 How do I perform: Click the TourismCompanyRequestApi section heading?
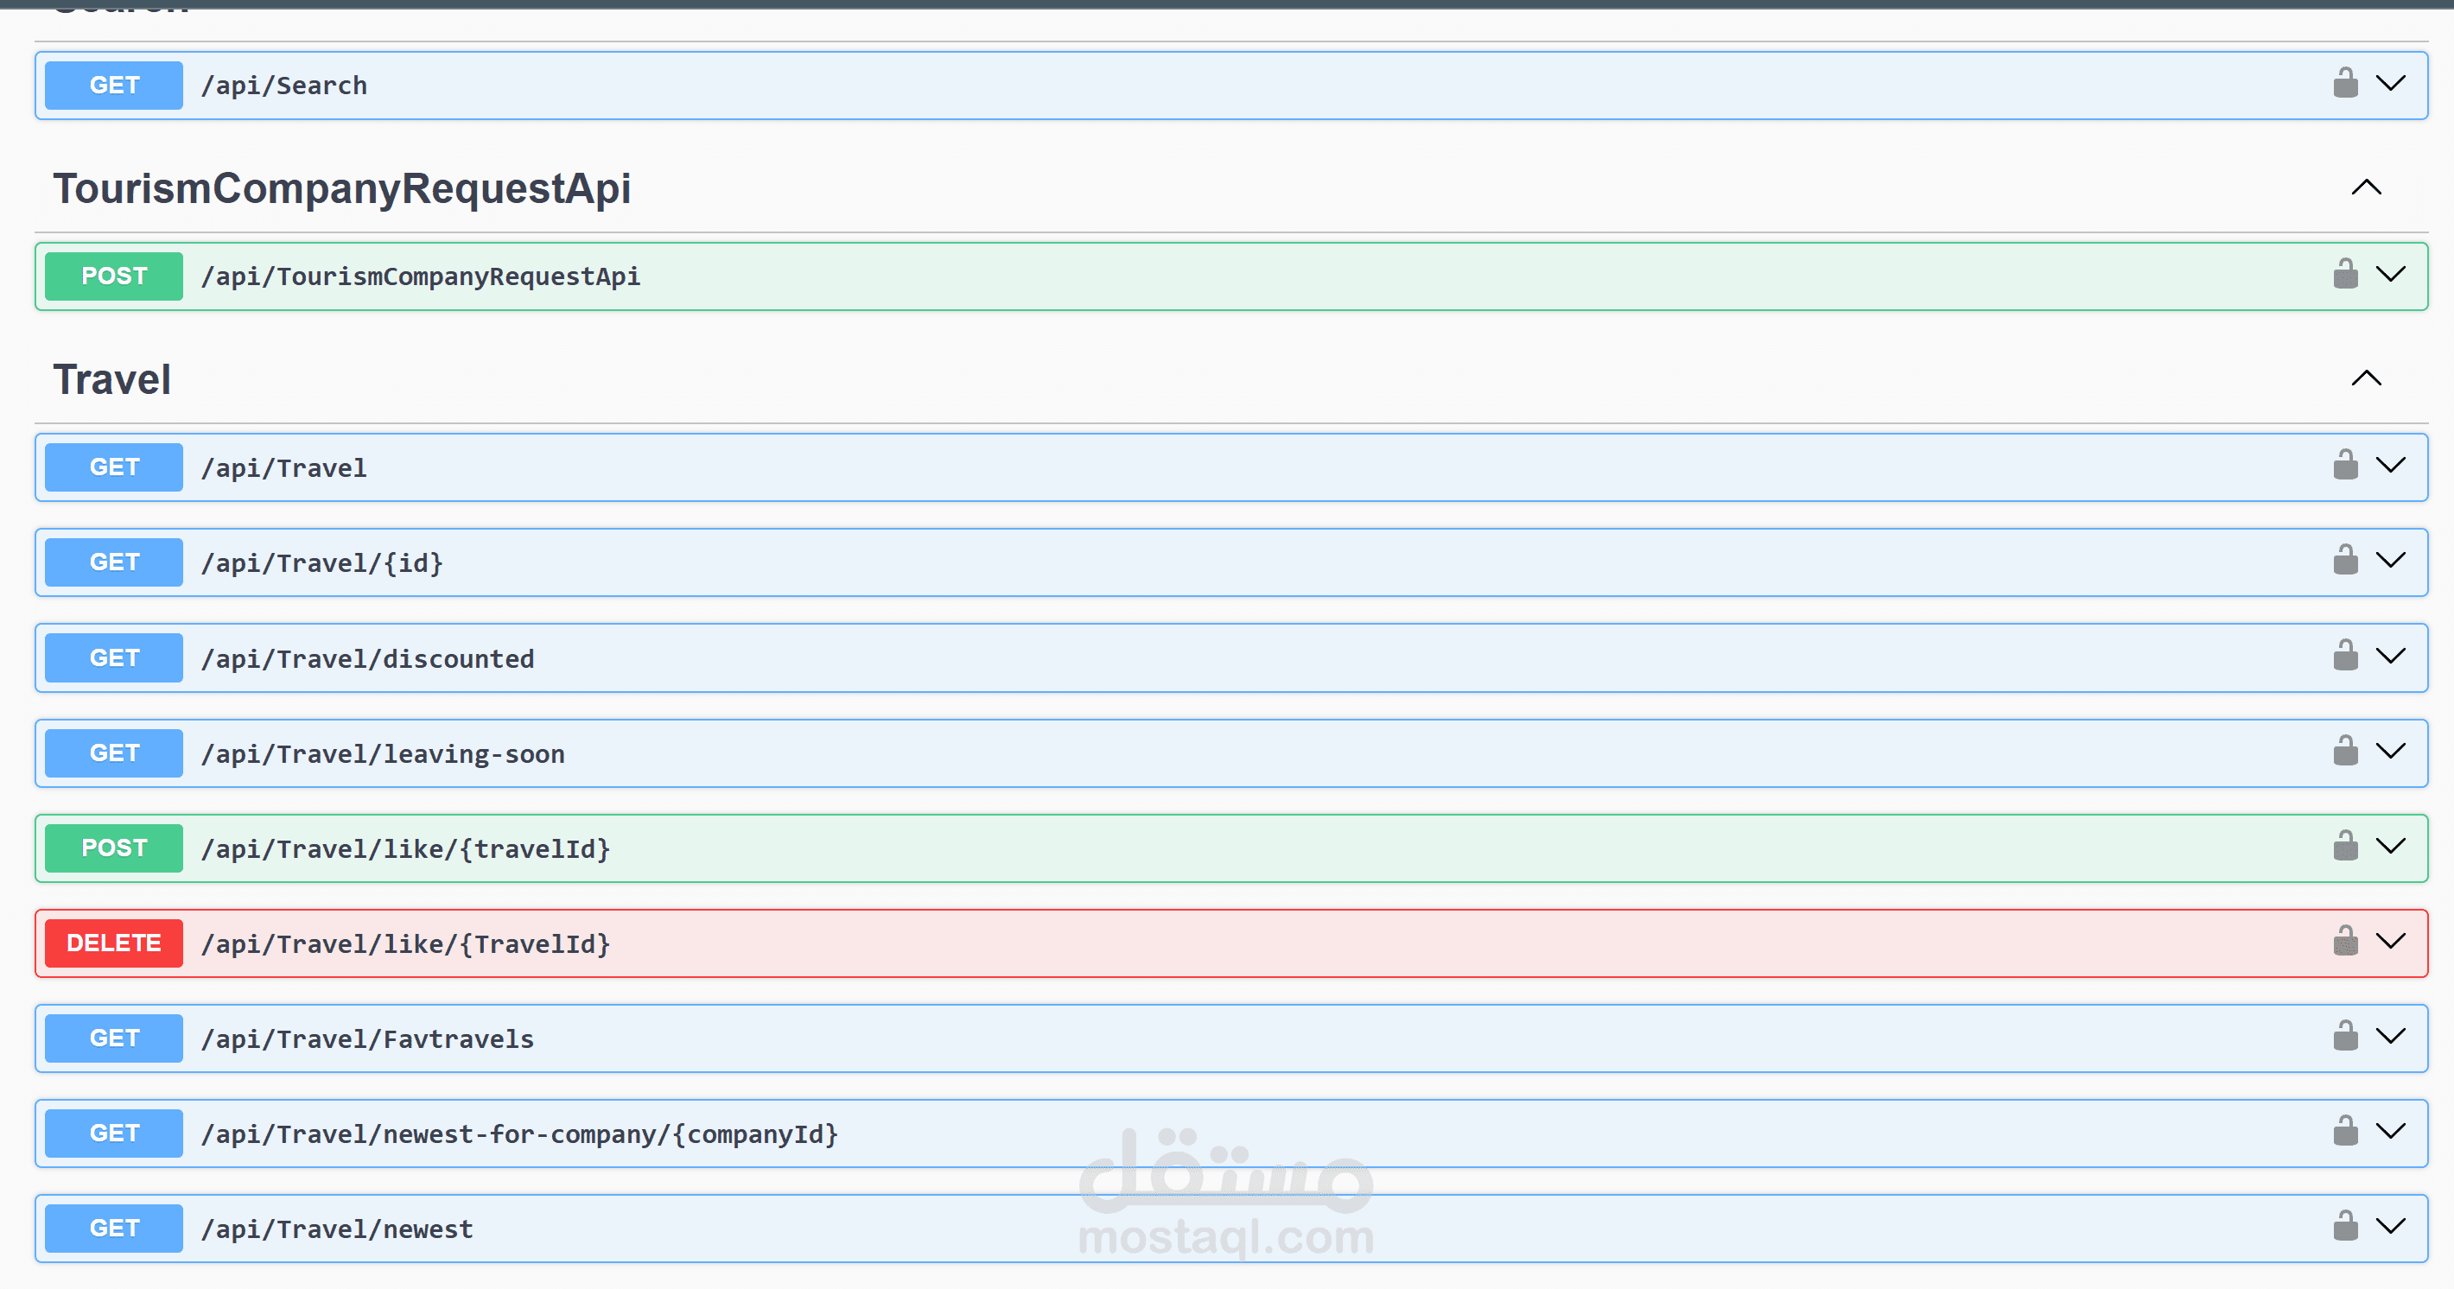click(x=341, y=188)
